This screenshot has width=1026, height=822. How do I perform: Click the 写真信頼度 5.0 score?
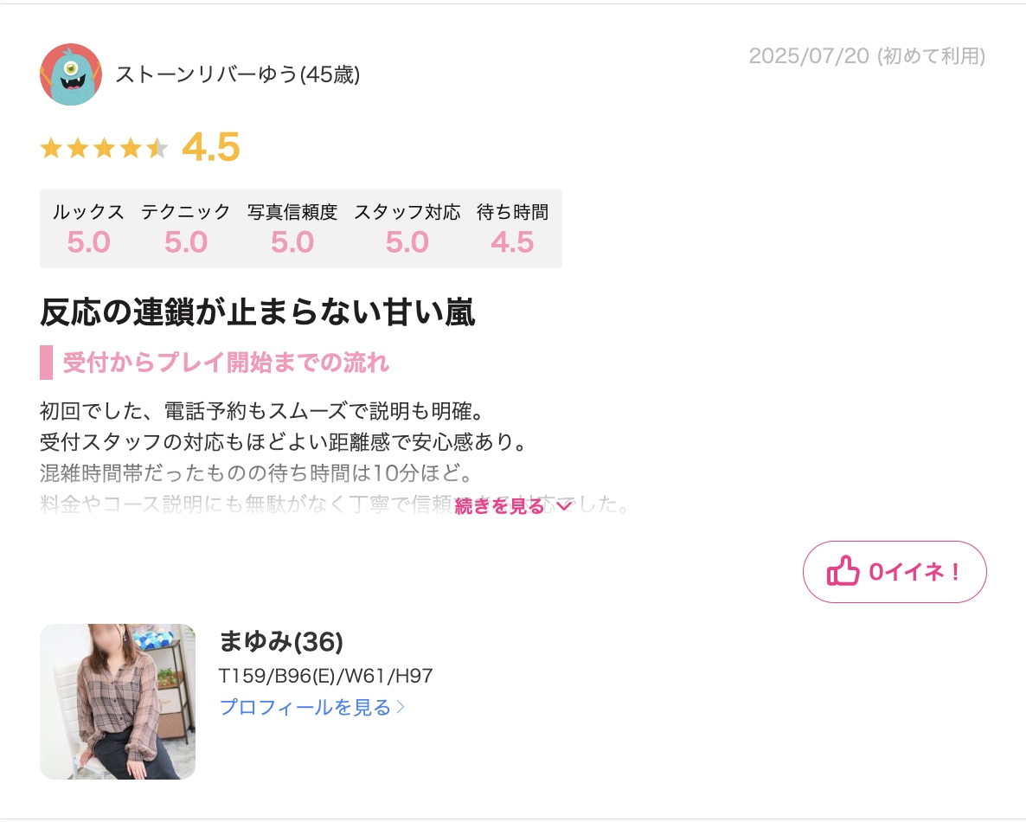pyautogui.click(x=292, y=242)
